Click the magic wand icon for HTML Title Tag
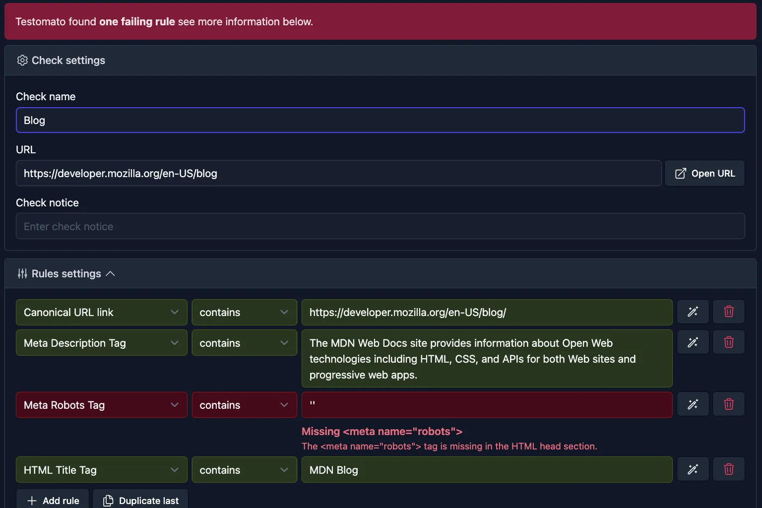762x508 pixels. [x=693, y=469]
